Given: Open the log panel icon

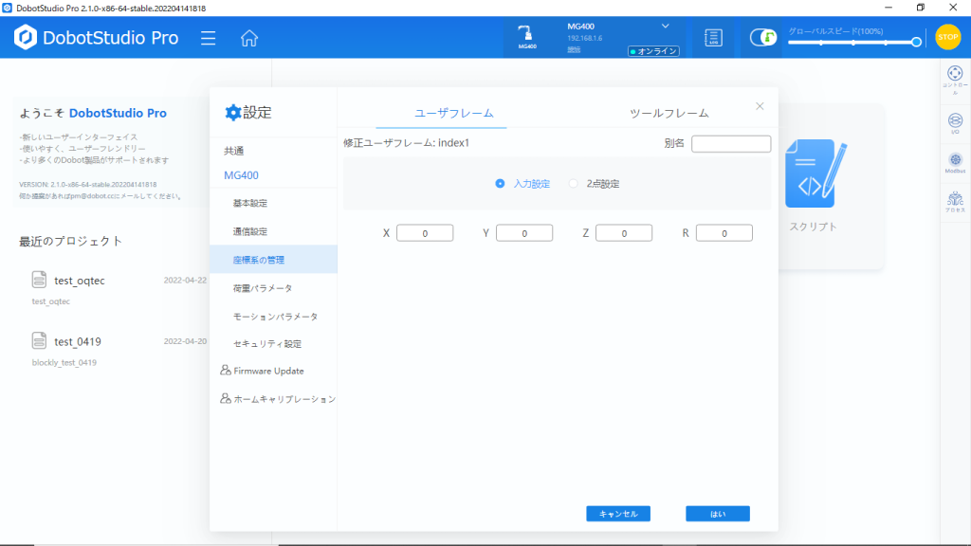Looking at the screenshot, I should coord(713,38).
